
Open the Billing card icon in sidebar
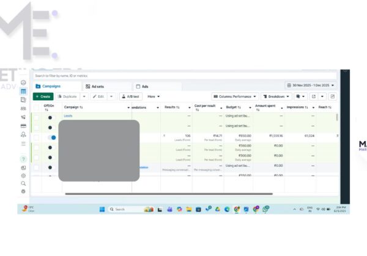click(x=23, y=126)
